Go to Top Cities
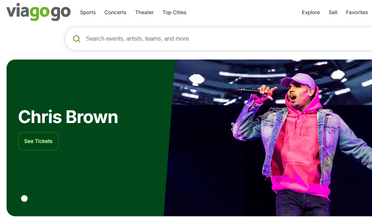This screenshot has height=217, width=372. pos(174,12)
